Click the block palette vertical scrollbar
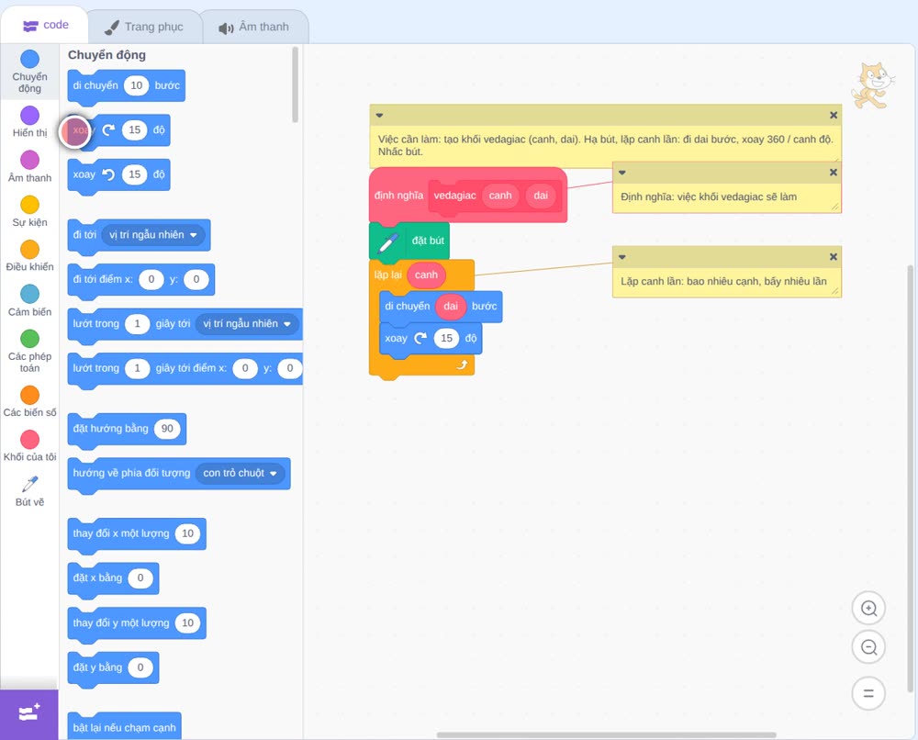The image size is (918, 740). point(295,84)
